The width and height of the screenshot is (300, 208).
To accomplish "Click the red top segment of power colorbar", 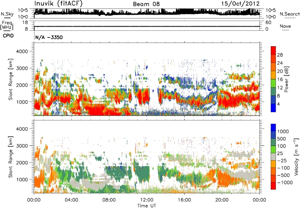I will 273,51.
